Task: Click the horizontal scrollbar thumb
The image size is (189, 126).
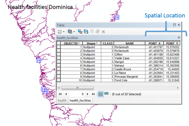Action: click(77, 87)
